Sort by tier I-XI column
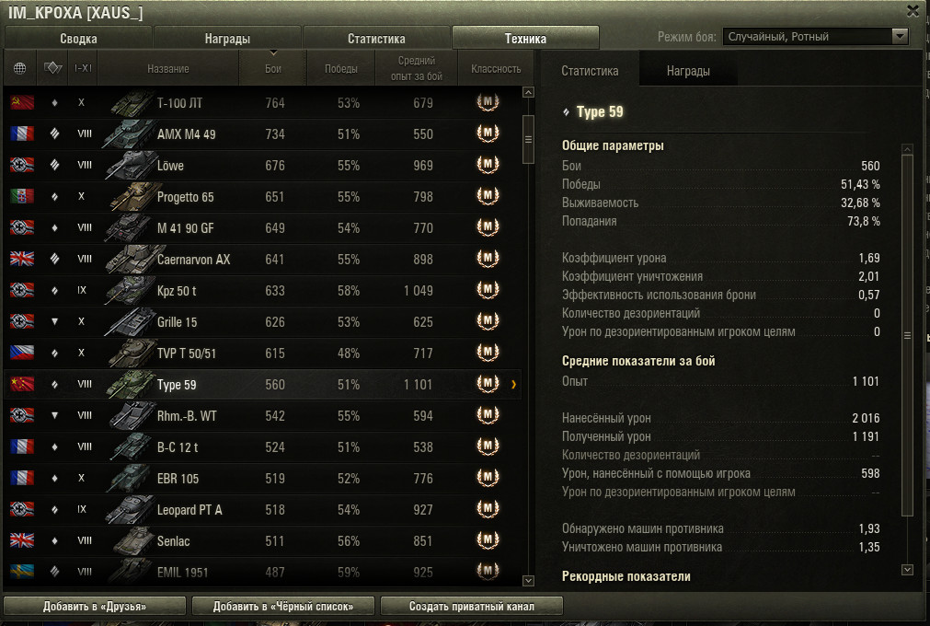 (x=83, y=68)
